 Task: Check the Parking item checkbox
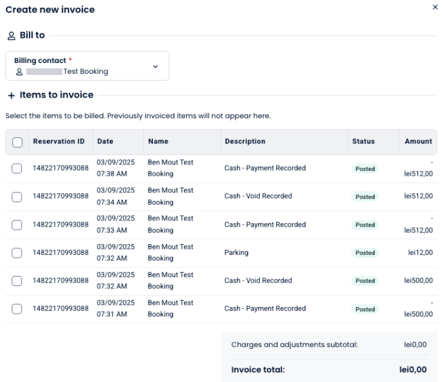[17, 253]
